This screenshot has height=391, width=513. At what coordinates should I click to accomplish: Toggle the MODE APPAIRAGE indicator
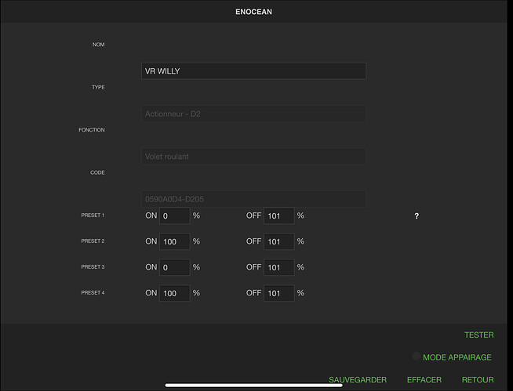(417, 357)
